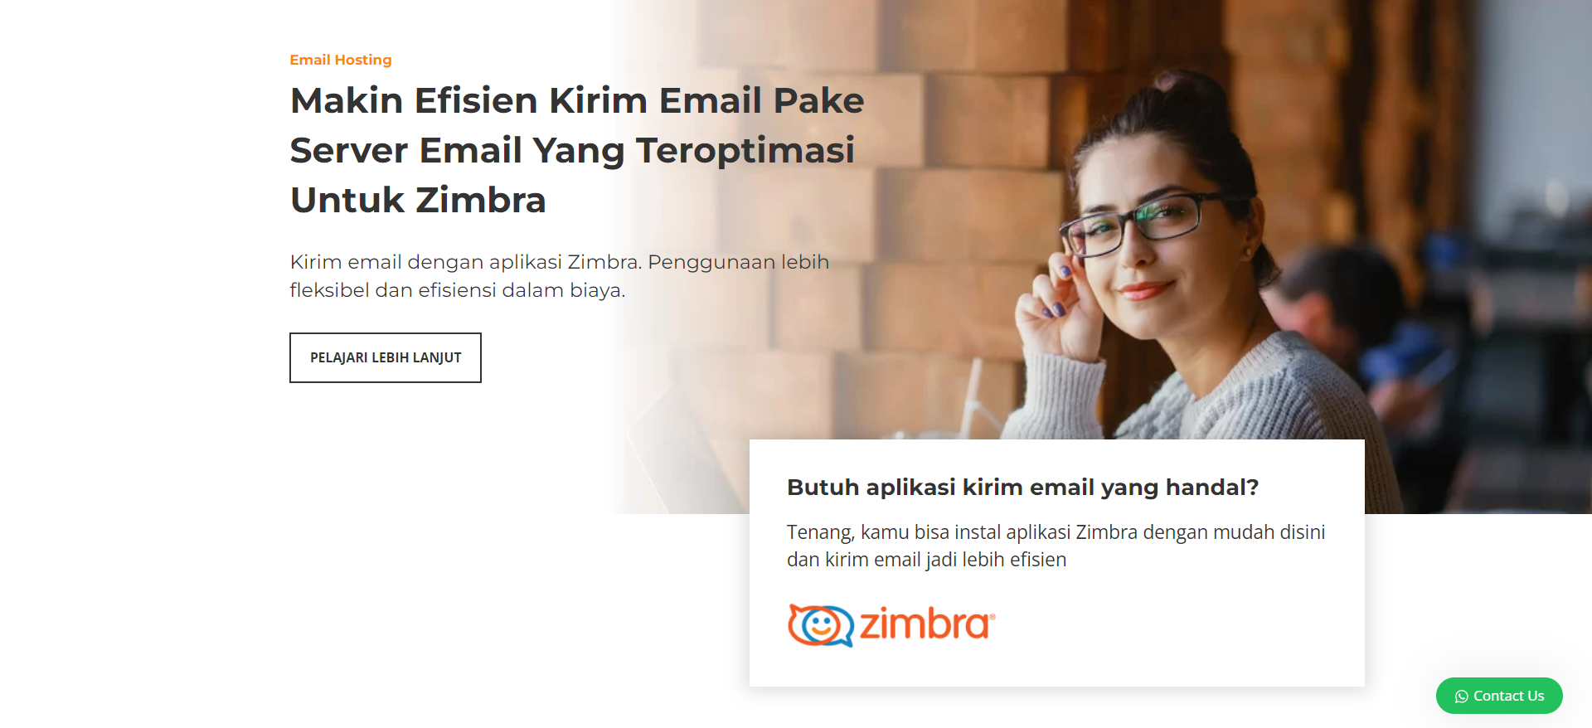Select the orange zimbra wordmark text

tap(927, 624)
